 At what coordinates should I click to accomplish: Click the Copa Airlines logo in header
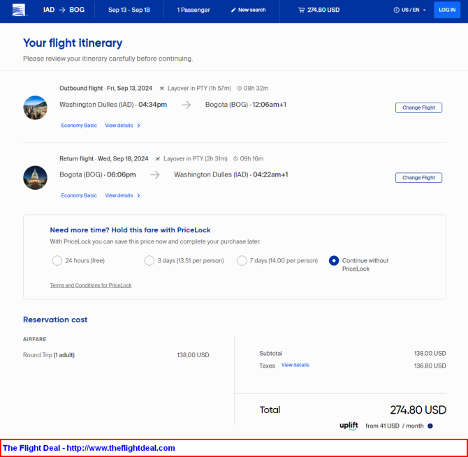pos(19,10)
